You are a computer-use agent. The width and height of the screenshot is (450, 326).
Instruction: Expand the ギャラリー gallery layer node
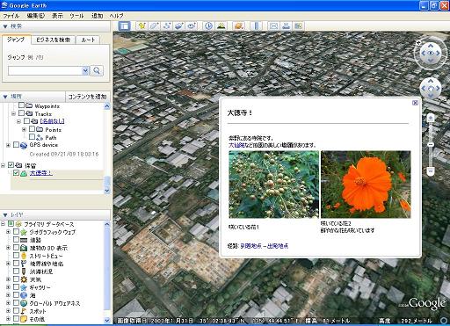[x=8, y=287]
